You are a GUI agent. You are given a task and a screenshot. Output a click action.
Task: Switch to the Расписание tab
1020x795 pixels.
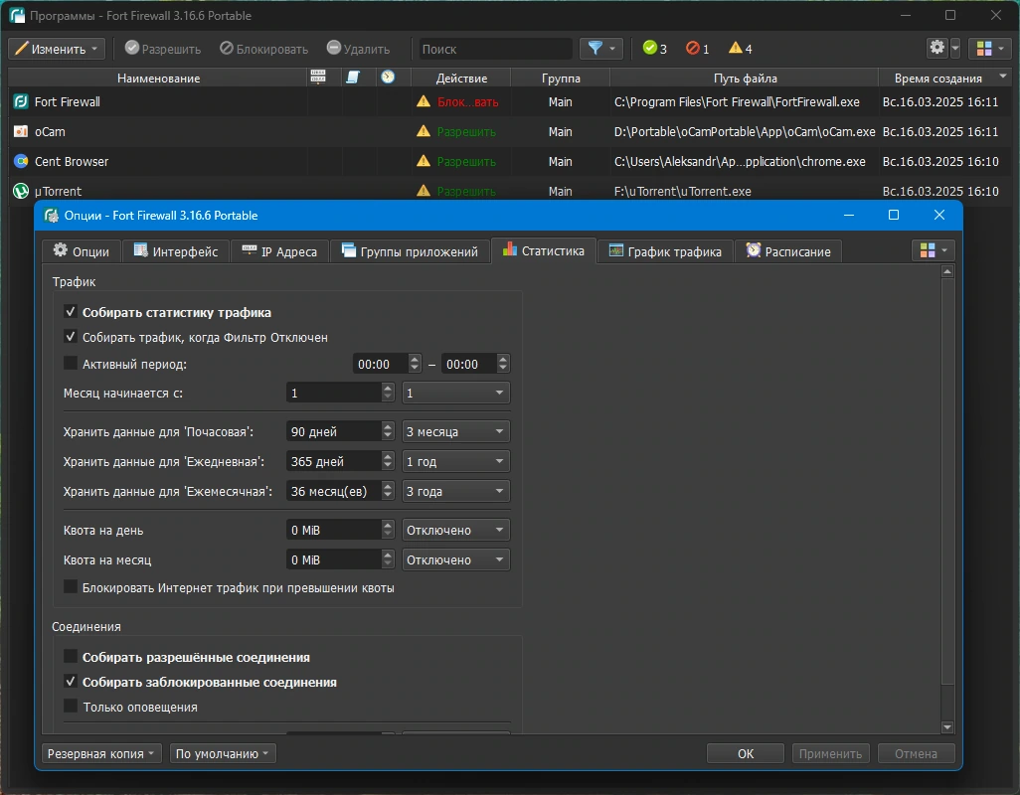[x=788, y=250]
